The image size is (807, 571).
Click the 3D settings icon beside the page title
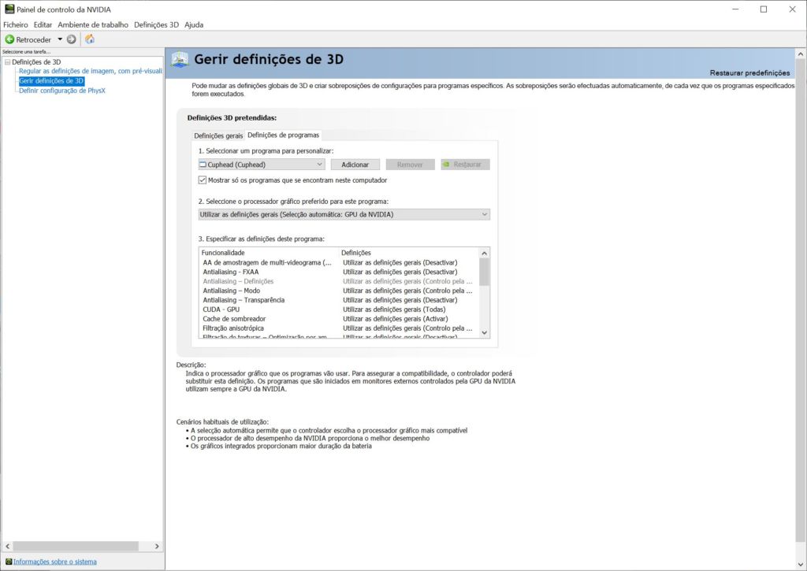[180, 60]
